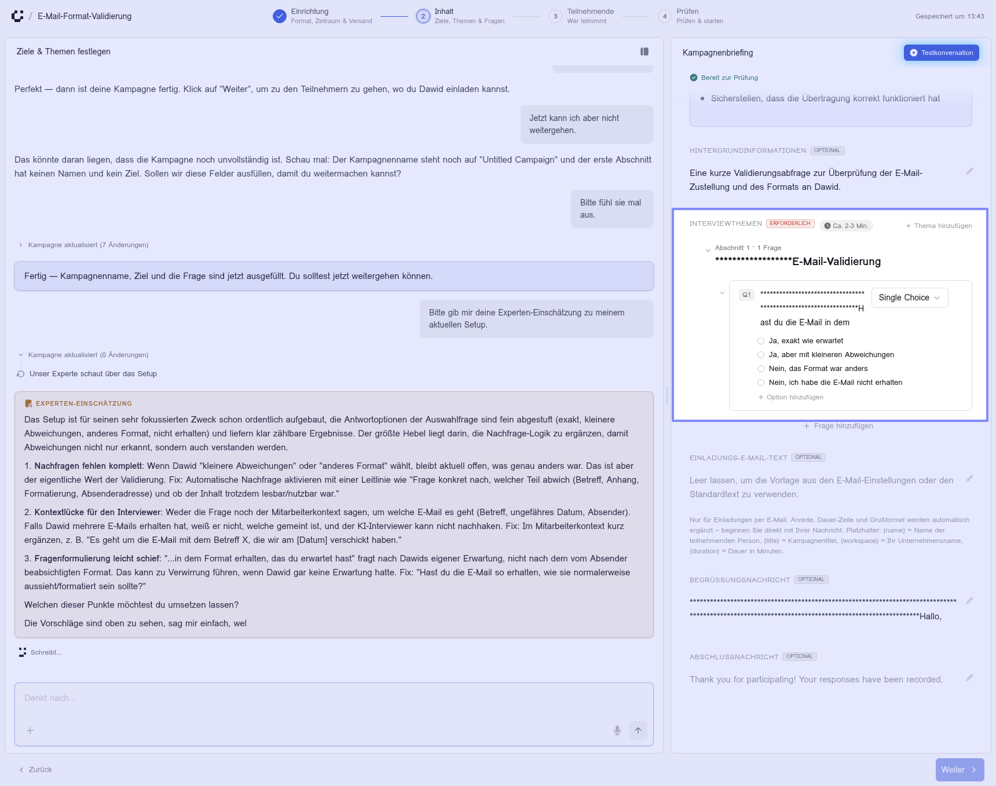Edit Begrüßungsnachricht with pencil icon
Viewport: 996px width, 786px height.
(969, 601)
